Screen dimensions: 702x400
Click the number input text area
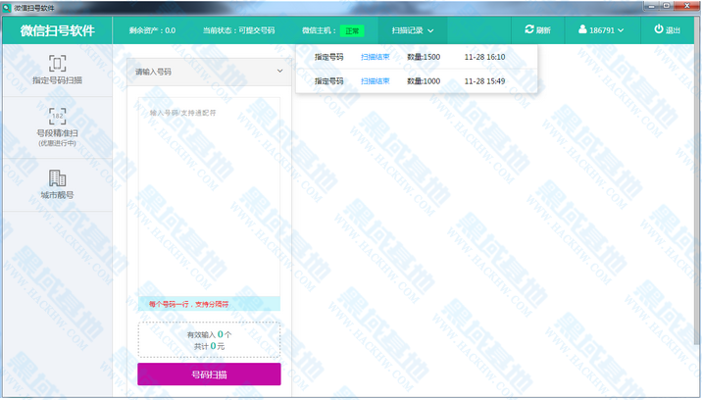coord(208,196)
